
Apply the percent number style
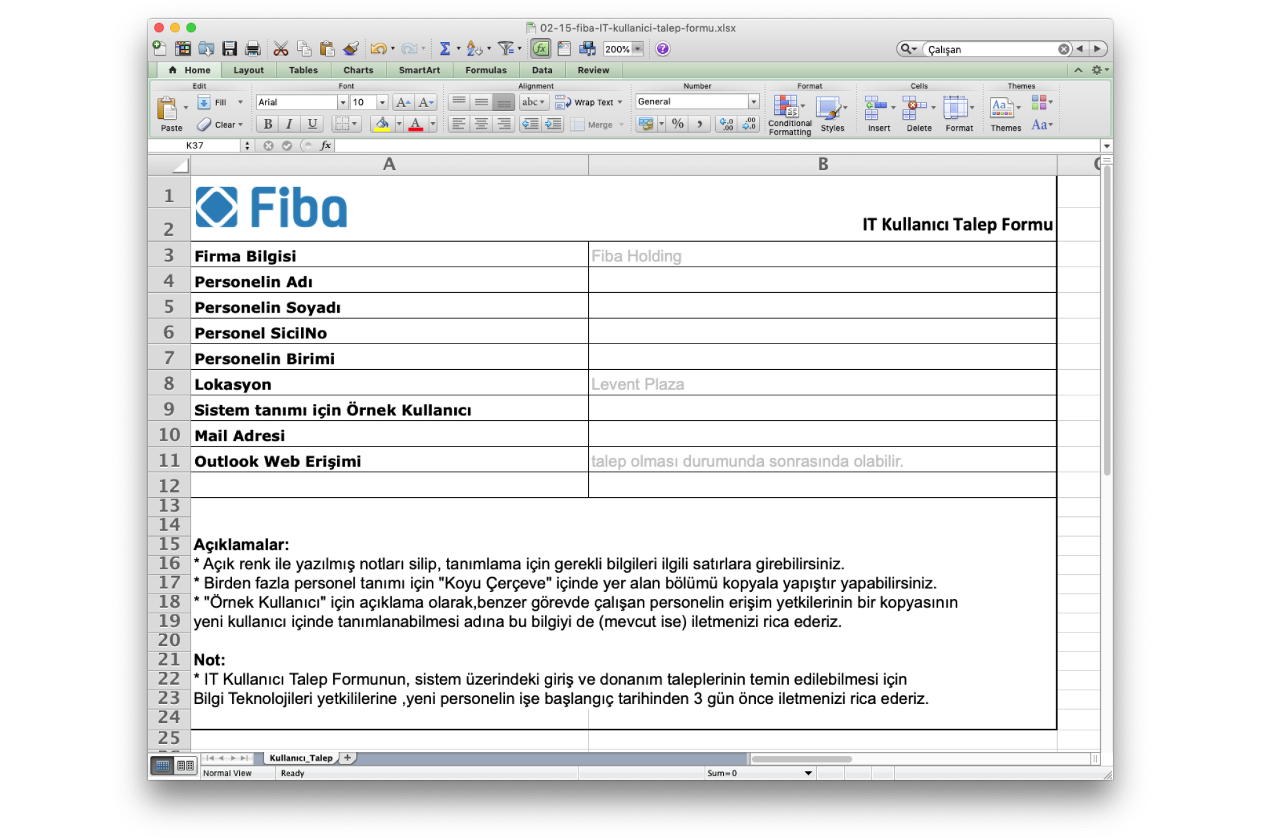tap(678, 123)
